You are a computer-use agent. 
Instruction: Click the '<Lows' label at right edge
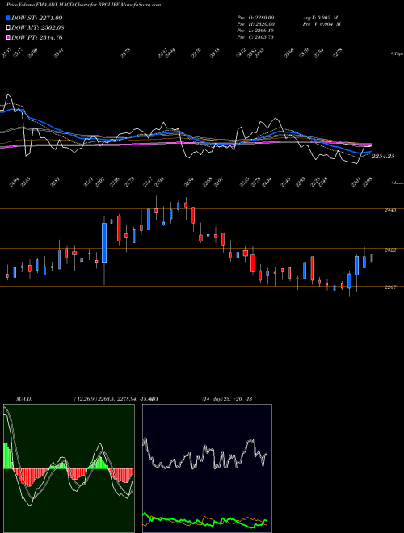[397, 183]
